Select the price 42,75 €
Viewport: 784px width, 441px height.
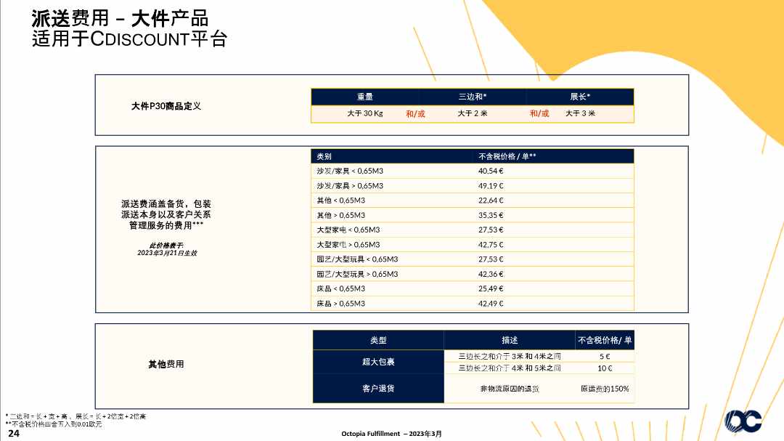point(491,245)
